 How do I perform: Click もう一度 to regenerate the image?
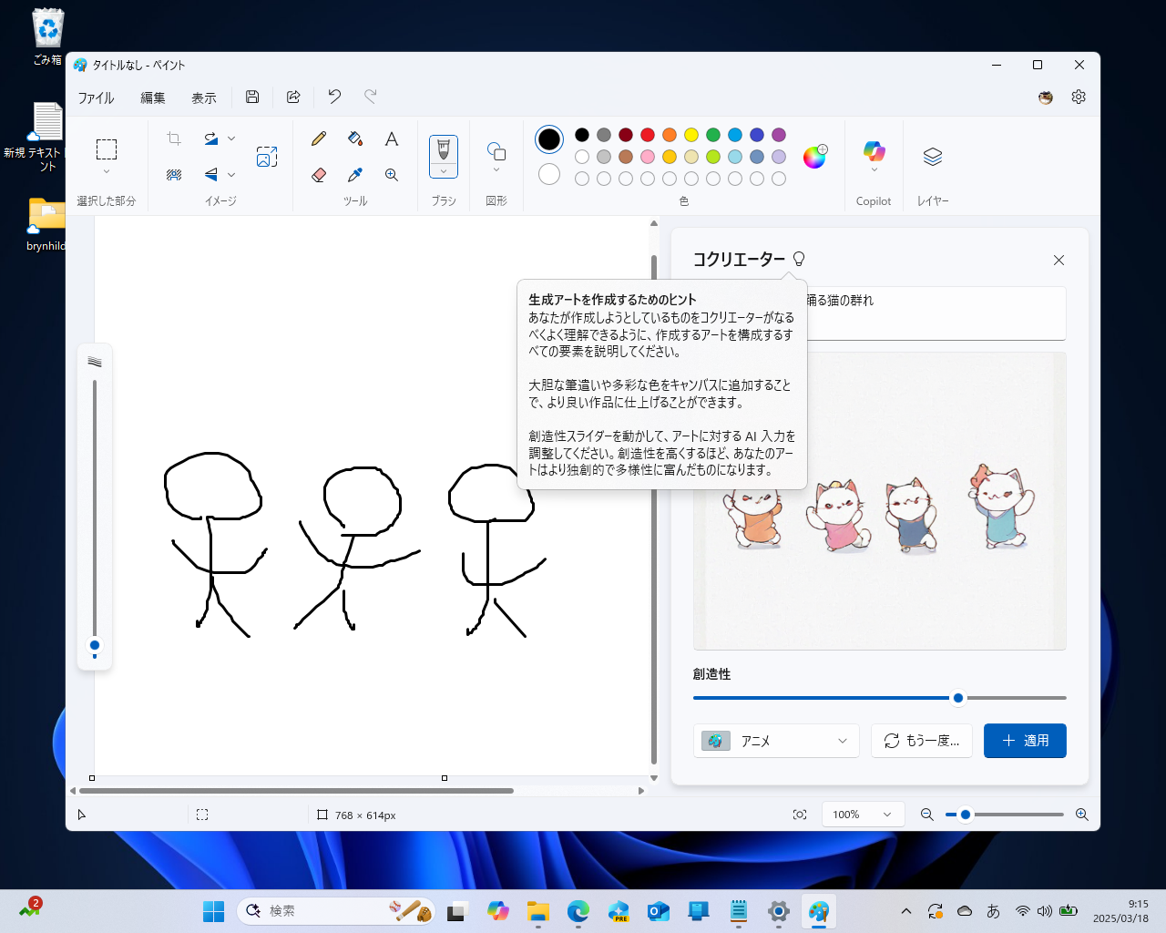(x=921, y=741)
